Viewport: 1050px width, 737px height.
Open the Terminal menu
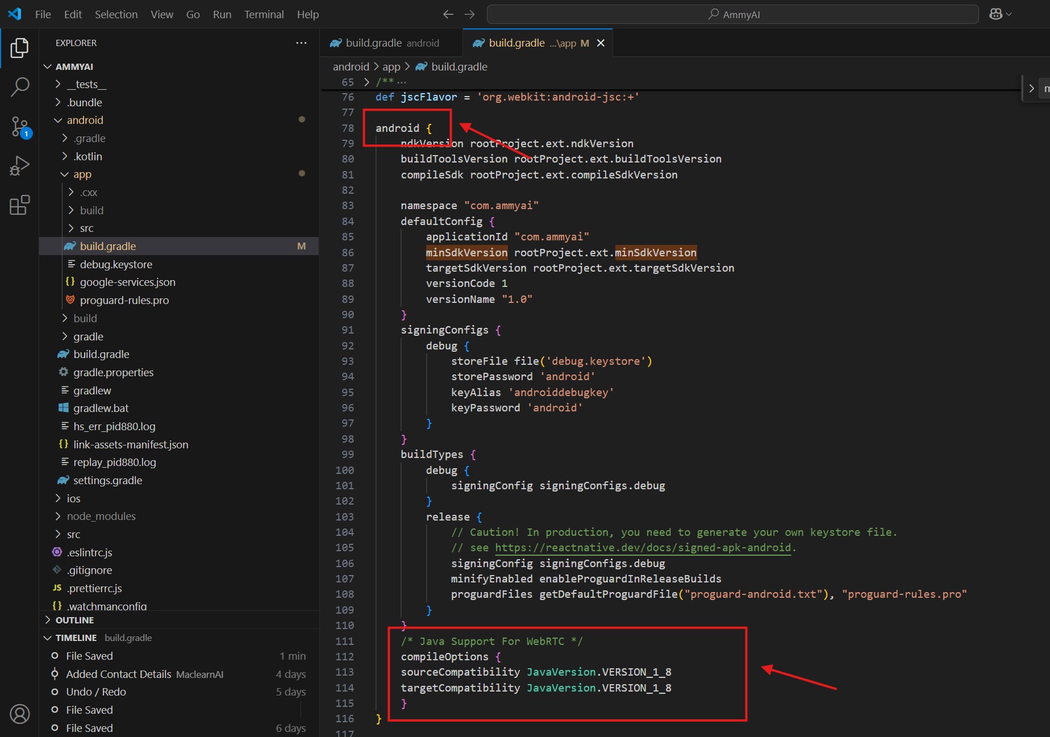[264, 14]
